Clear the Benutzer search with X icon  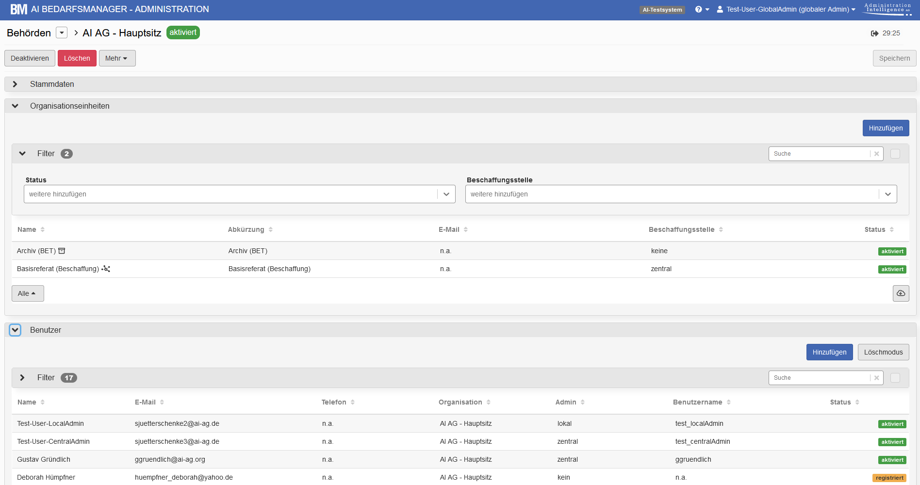point(876,378)
